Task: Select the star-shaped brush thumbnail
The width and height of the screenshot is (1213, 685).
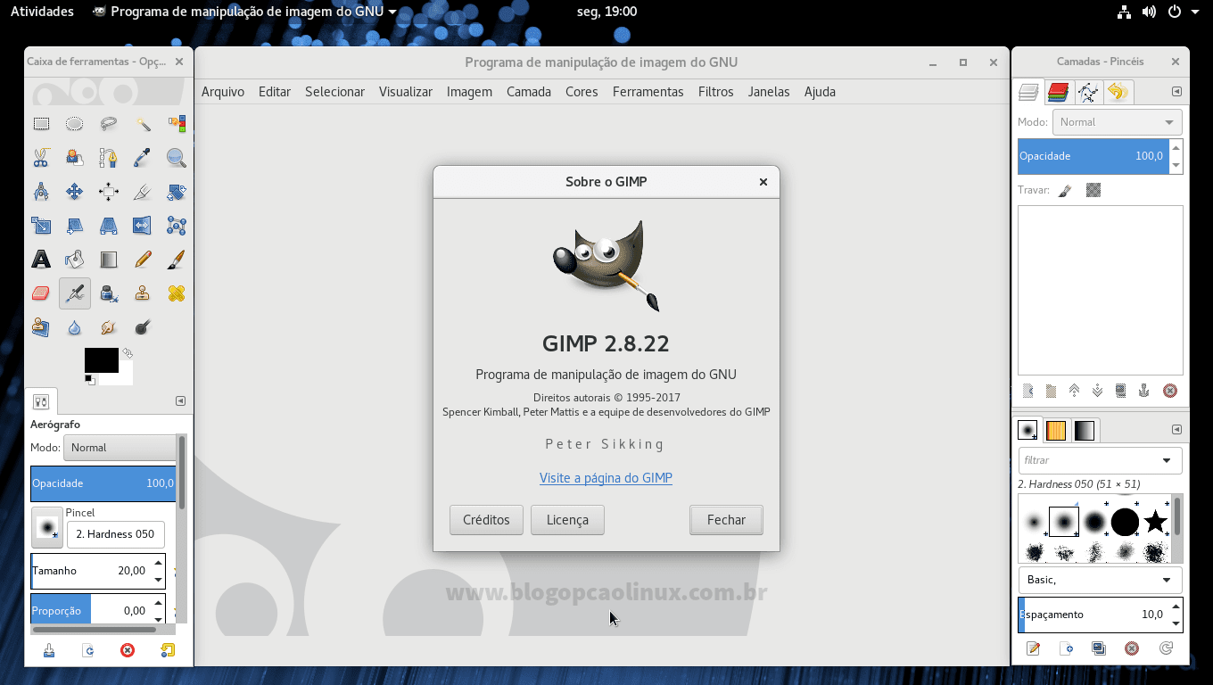Action: 1155,522
